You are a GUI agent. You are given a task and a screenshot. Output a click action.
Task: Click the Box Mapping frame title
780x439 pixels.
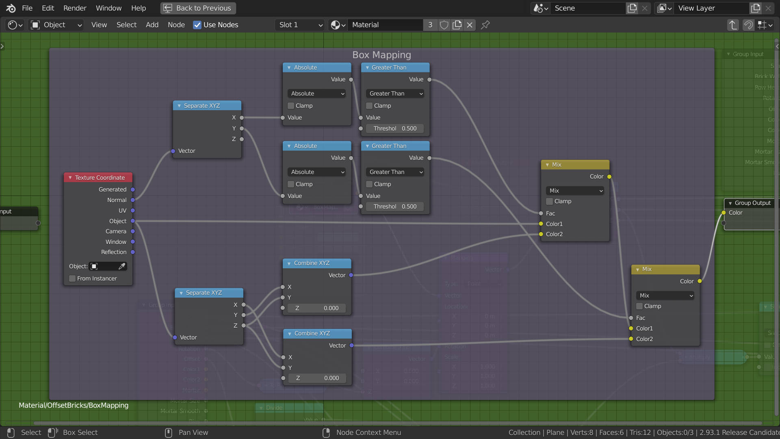[x=381, y=55]
